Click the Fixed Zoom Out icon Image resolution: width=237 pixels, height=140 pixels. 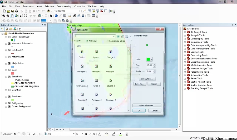click(25, 16)
